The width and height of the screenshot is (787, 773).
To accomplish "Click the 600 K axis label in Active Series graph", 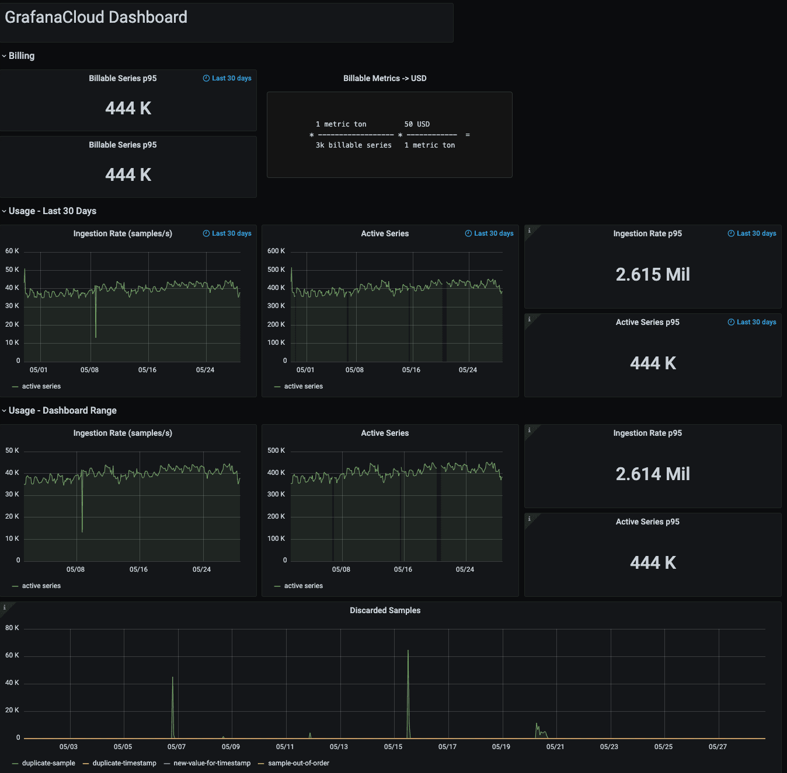I will 276,251.
